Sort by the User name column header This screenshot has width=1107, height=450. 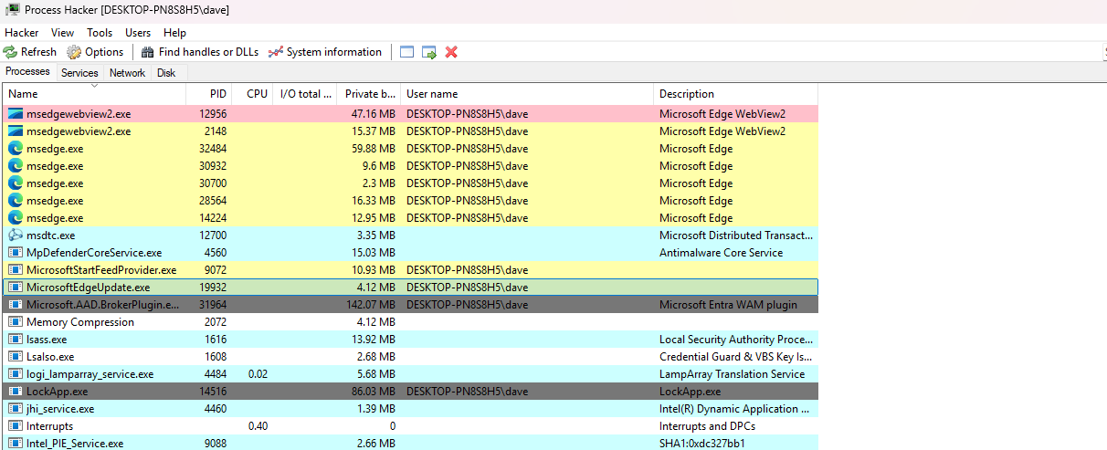click(527, 94)
